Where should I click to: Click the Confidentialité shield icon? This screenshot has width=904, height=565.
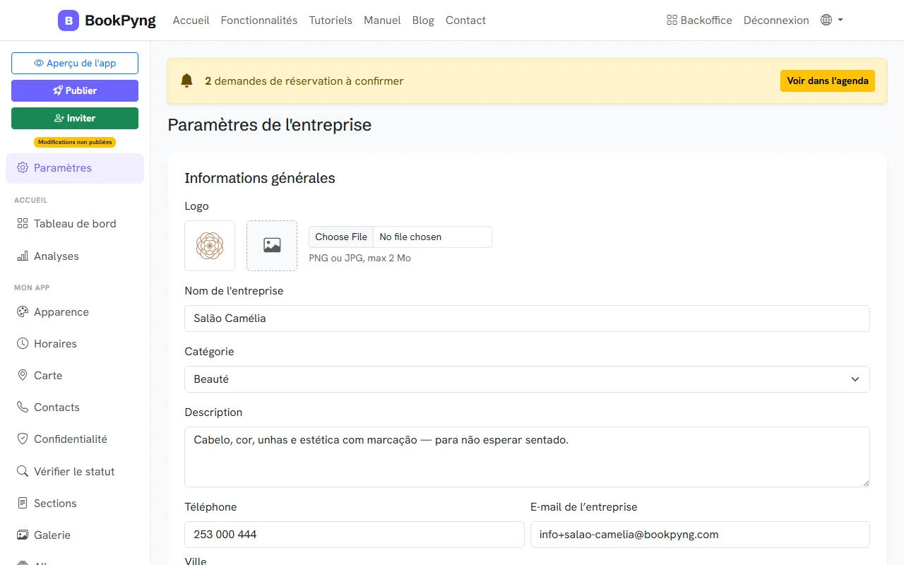click(23, 439)
